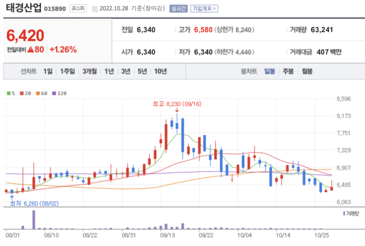365x246 pixels.
Task: Click the 상한가 8,240 upper limit text
Action: coord(234,29)
